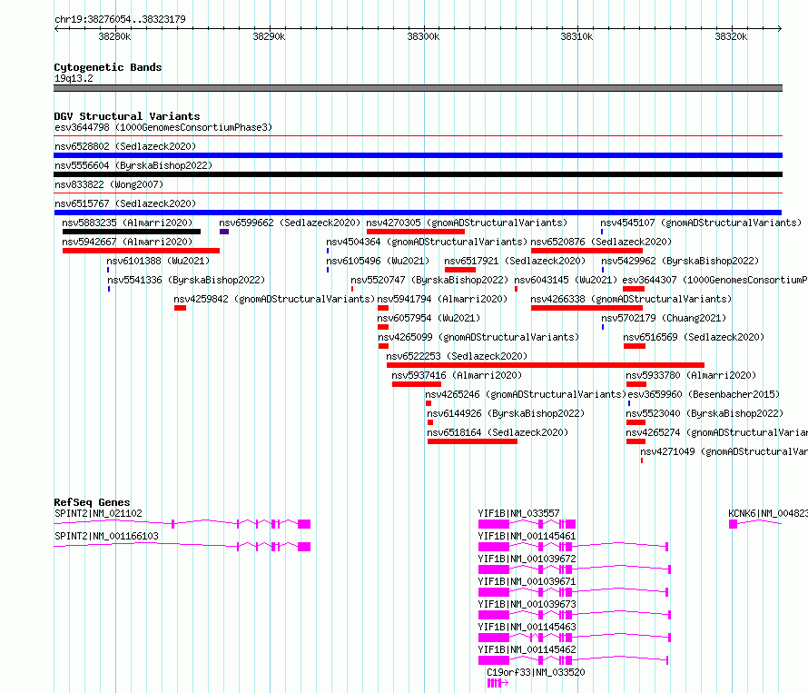
Task: Click the YIF1B NM_001039672 transcript label
Action: pos(527,559)
